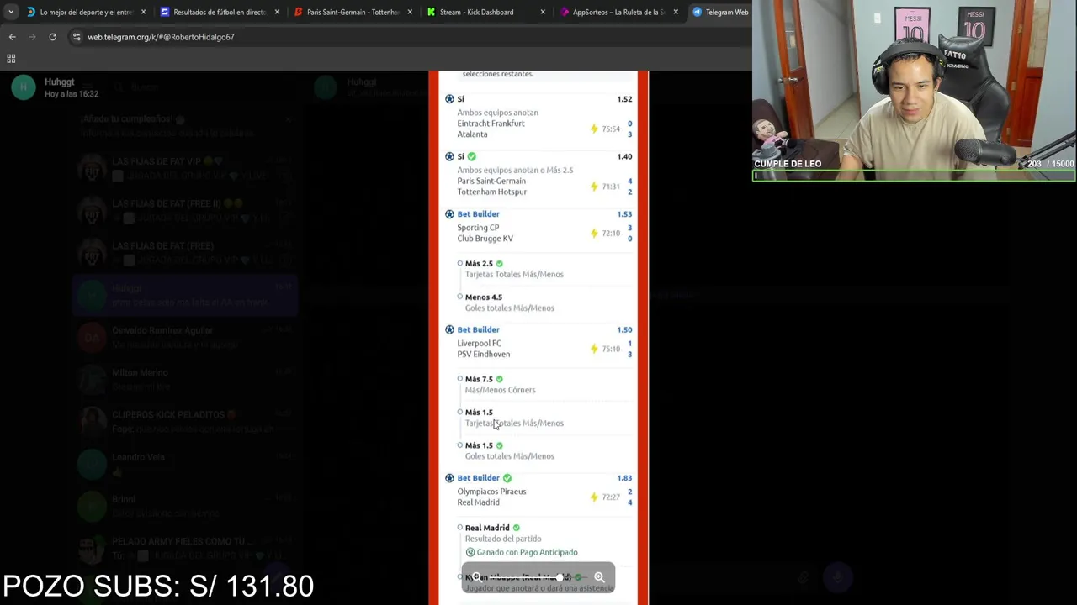Open dimmed 'Oswaldo Ramirez Aguilar' chat
This screenshot has width=1077, height=605.
(185, 338)
